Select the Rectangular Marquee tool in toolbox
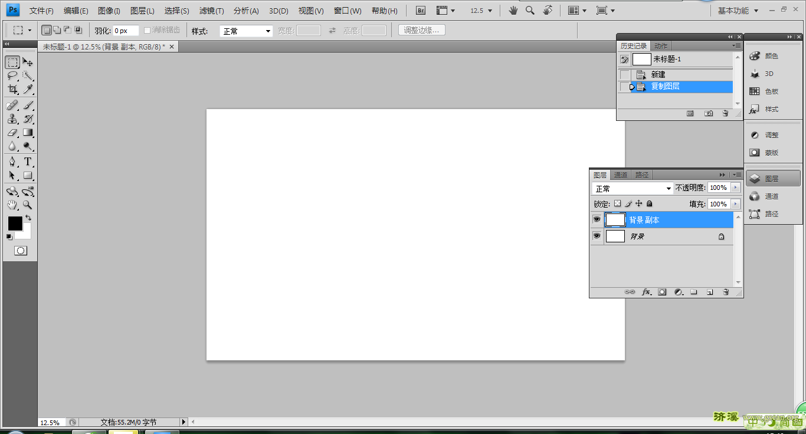This screenshot has height=434, width=806. (x=12, y=62)
